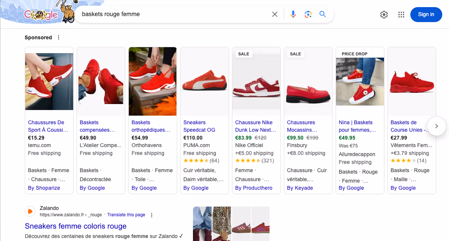Show next sponsored products with arrow
The width and height of the screenshot is (449, 241).
[436, 126]
